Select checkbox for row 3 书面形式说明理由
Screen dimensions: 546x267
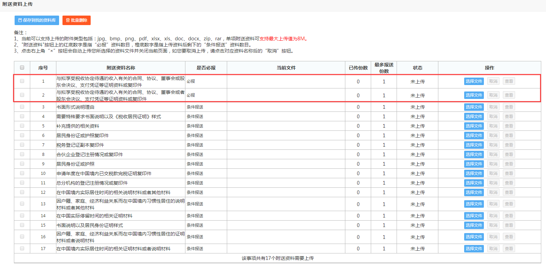tap(22, 107)
